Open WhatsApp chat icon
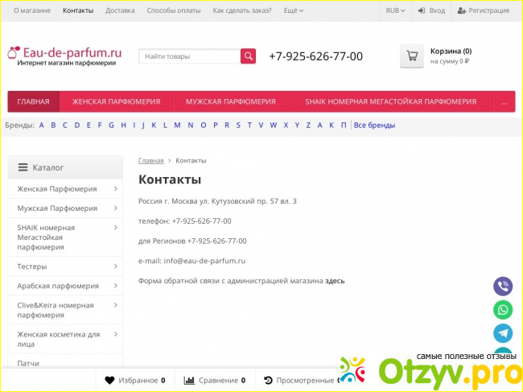 pyautogui.click(x=503, y=309)
